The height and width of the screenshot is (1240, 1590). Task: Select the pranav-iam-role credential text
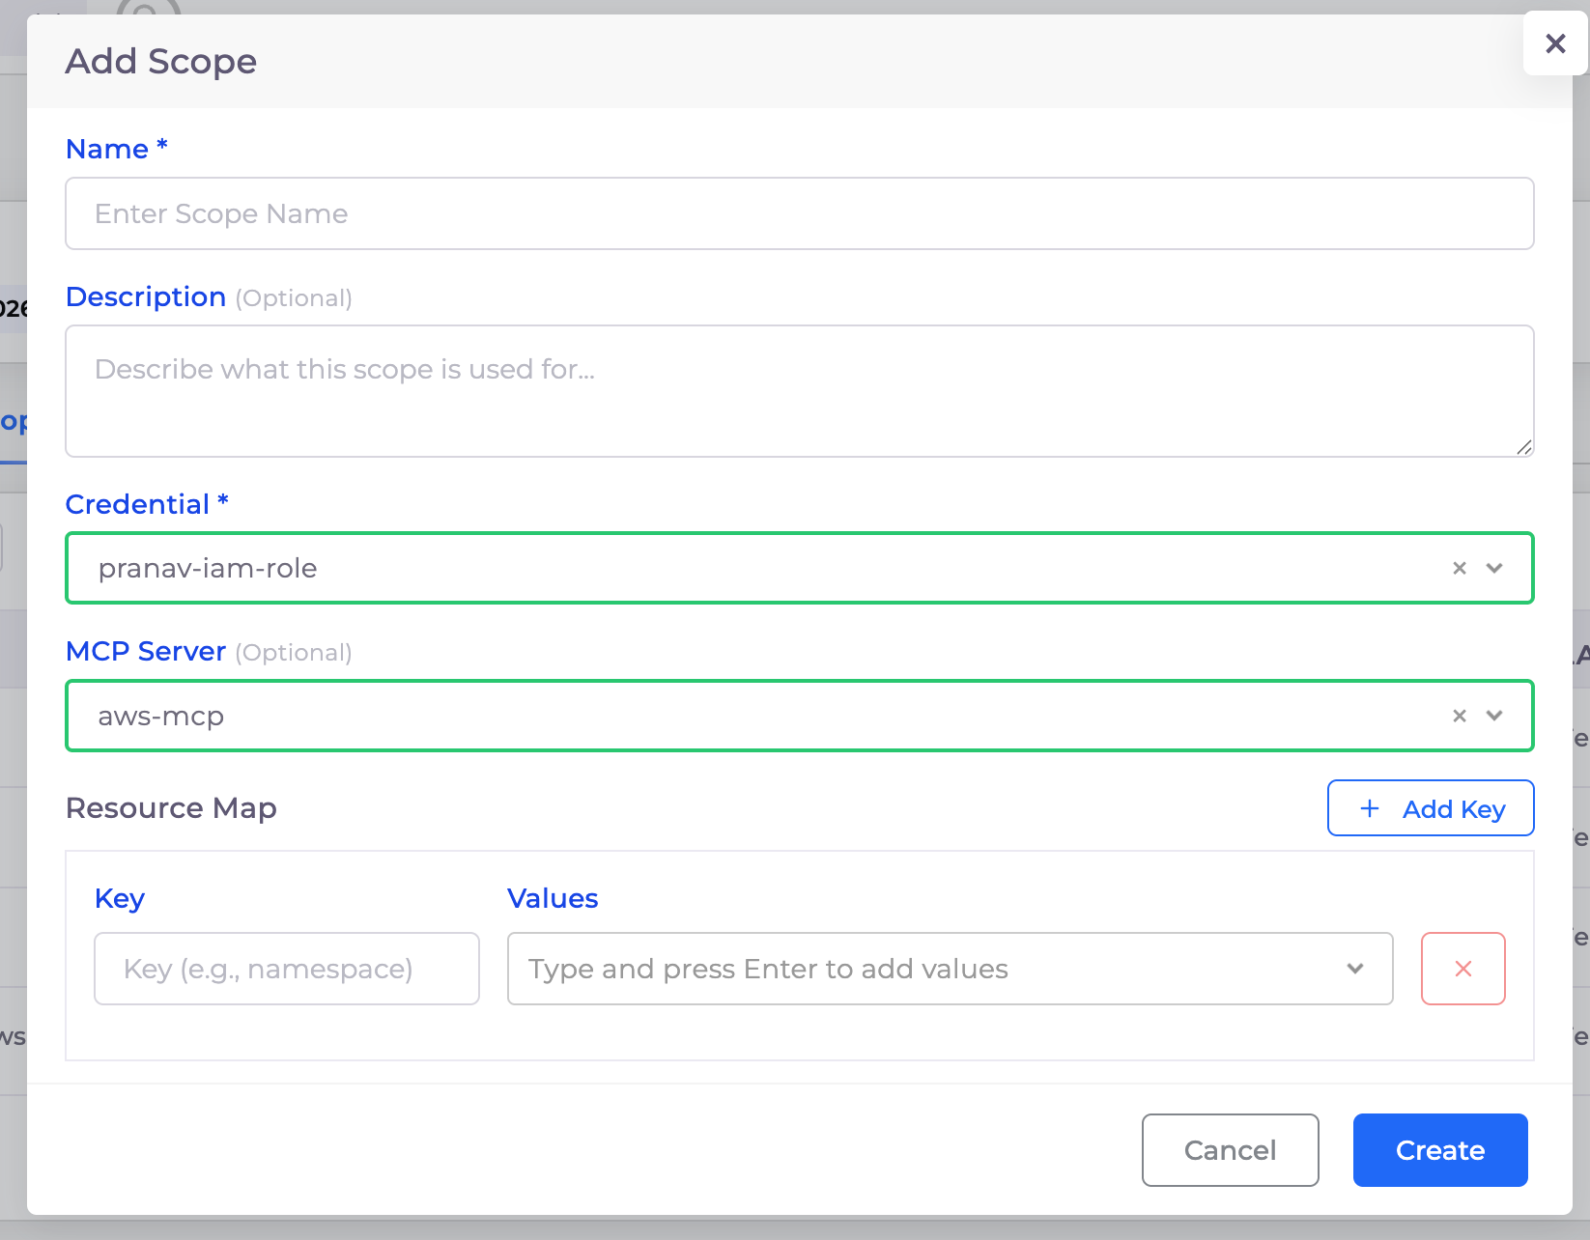208,569
